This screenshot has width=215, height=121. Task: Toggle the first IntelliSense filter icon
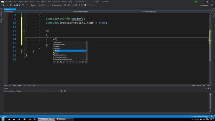click(x=54, y=62)
